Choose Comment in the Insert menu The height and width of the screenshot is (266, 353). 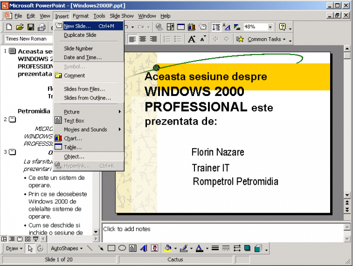[89, 76]
